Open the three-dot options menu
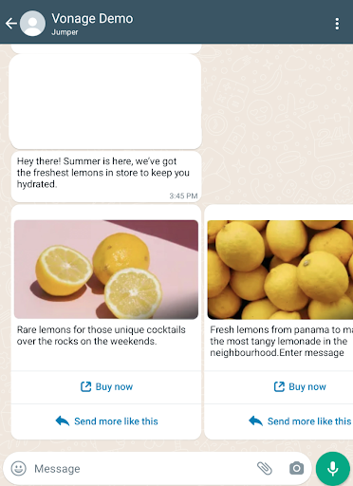Image resolution: width=353 pixels, height=486 pixels. tap(337, 24)
